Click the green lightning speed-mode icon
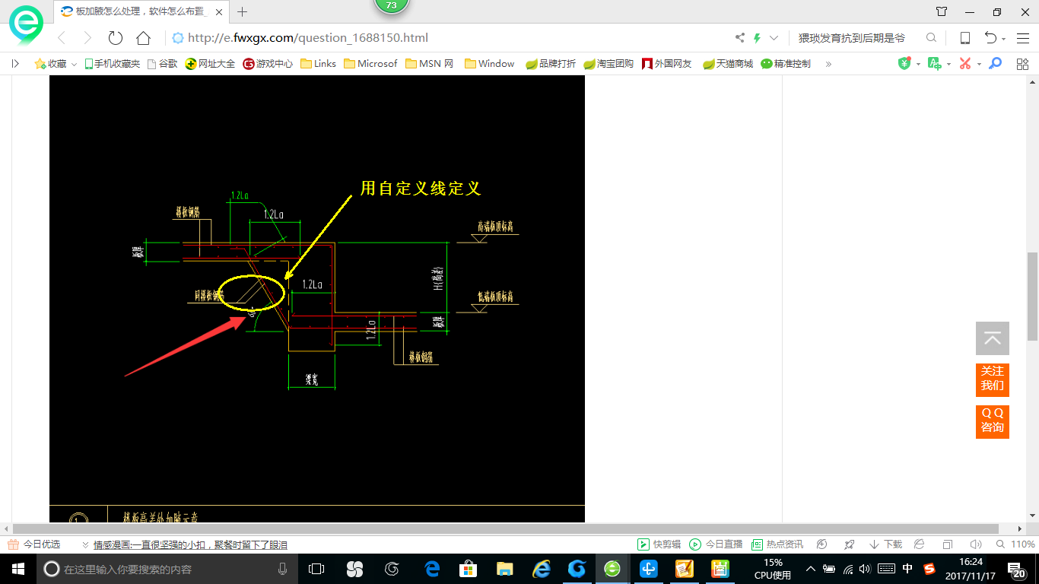The image size is (1039, 584). [x=757, y=38]
